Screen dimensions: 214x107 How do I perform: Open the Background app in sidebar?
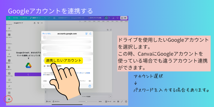pos(9,49)
